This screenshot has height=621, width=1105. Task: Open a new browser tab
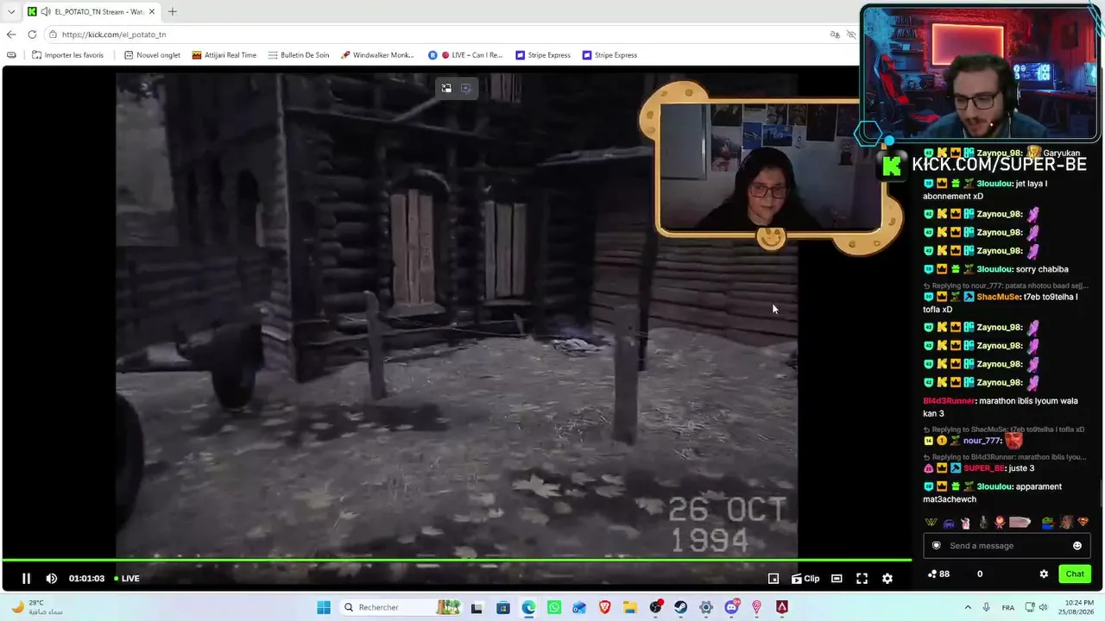click(173, 12)
